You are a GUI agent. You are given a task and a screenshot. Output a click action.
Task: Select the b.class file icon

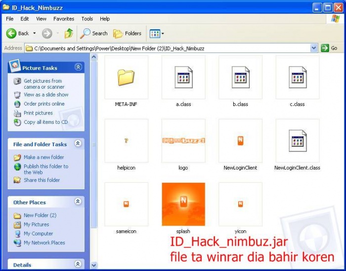(x=240, y=77)
